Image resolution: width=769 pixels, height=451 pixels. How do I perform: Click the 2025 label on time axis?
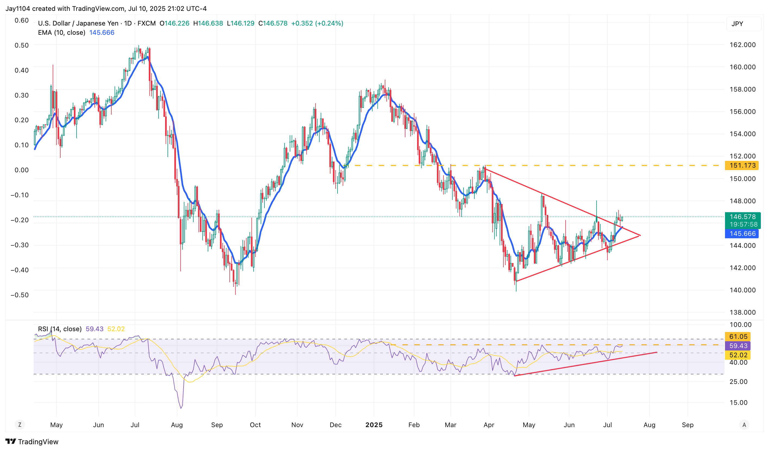click(x=374, y=425)
